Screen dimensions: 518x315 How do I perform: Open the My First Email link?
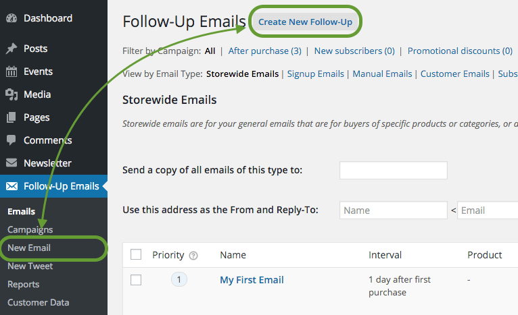tap(252, 280)
